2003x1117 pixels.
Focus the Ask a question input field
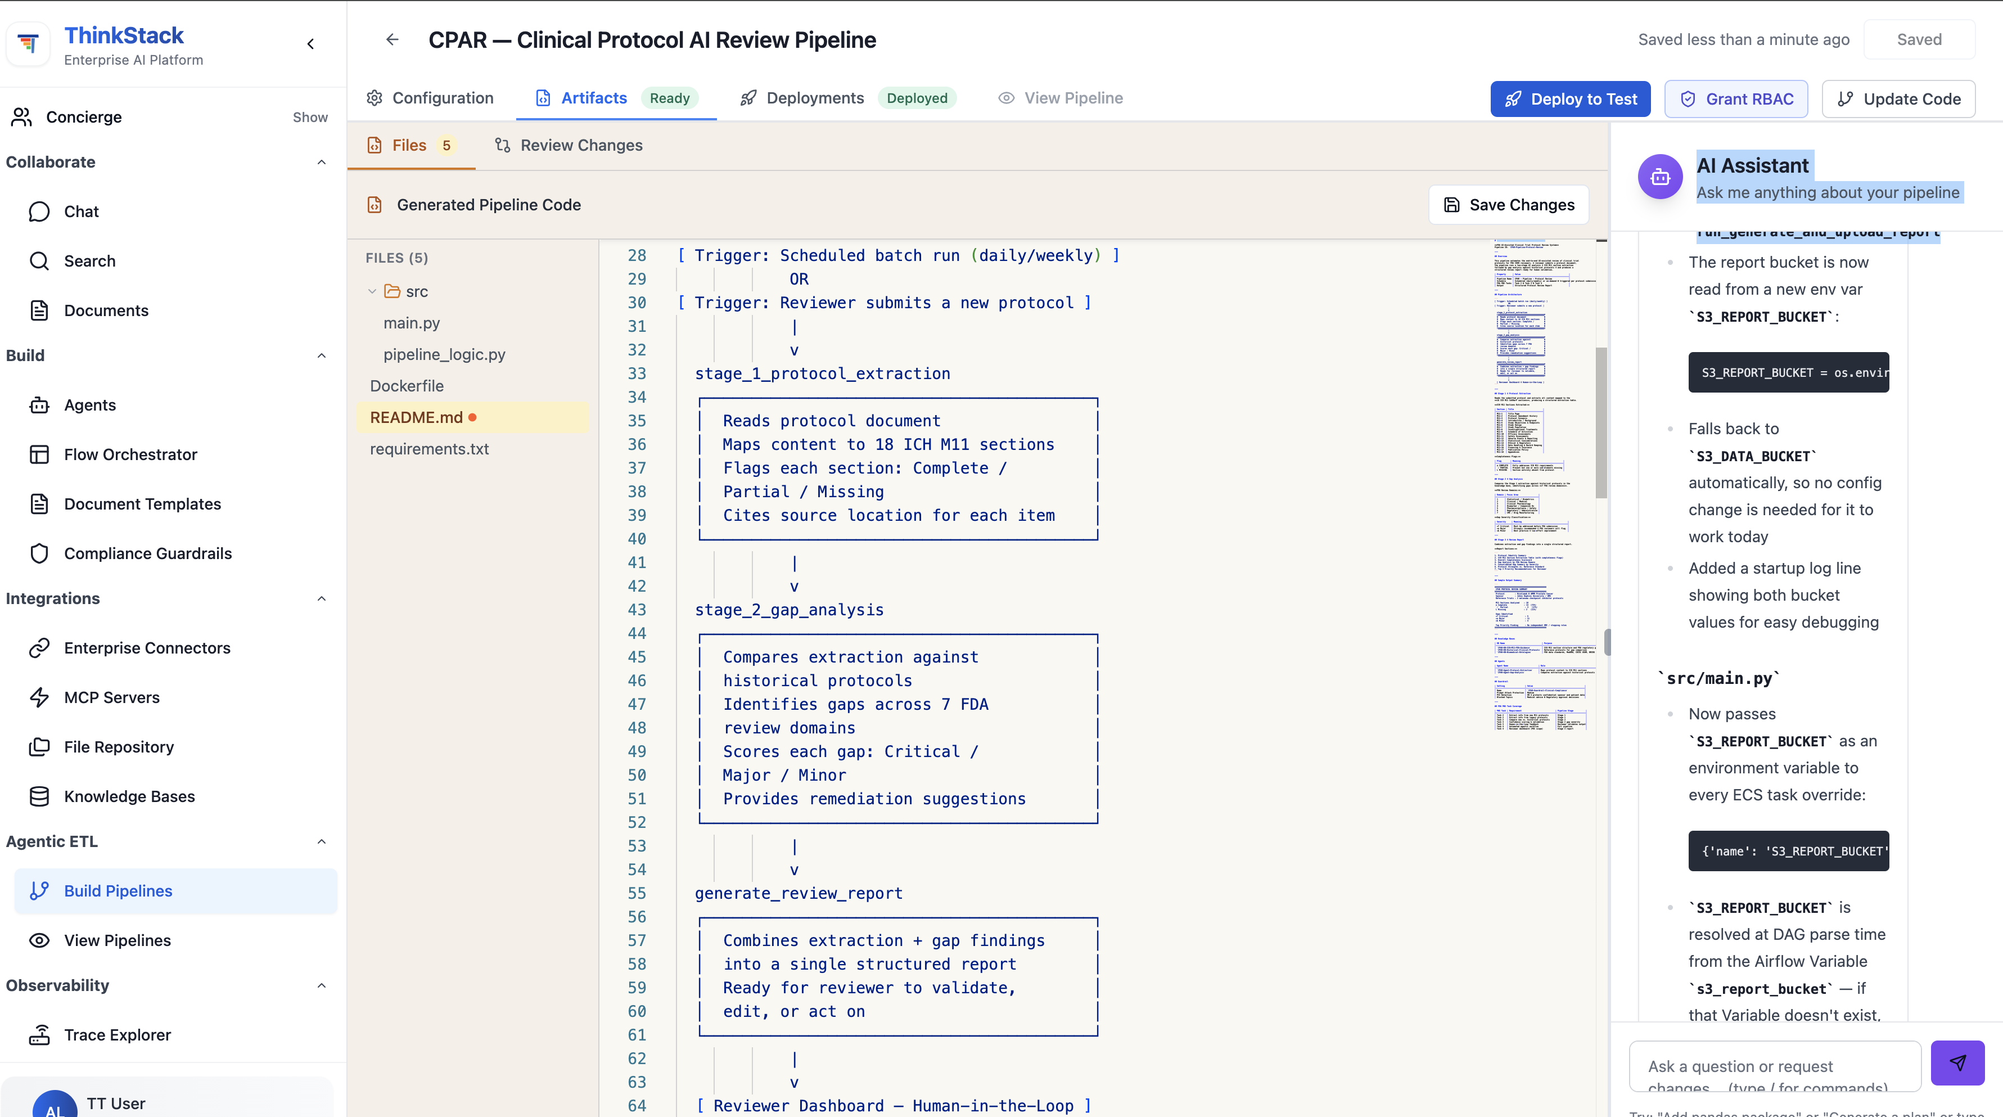pos(1774,1066)
